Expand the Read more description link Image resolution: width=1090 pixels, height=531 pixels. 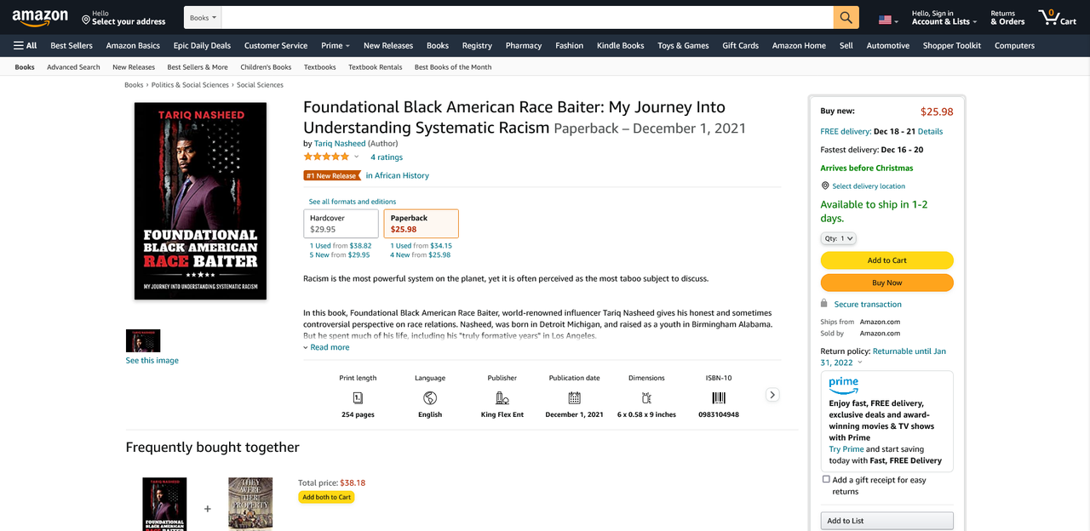326,347
